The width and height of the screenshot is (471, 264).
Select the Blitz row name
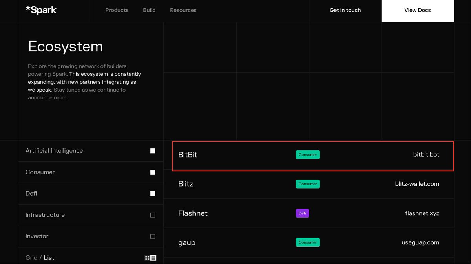point(186,184)
